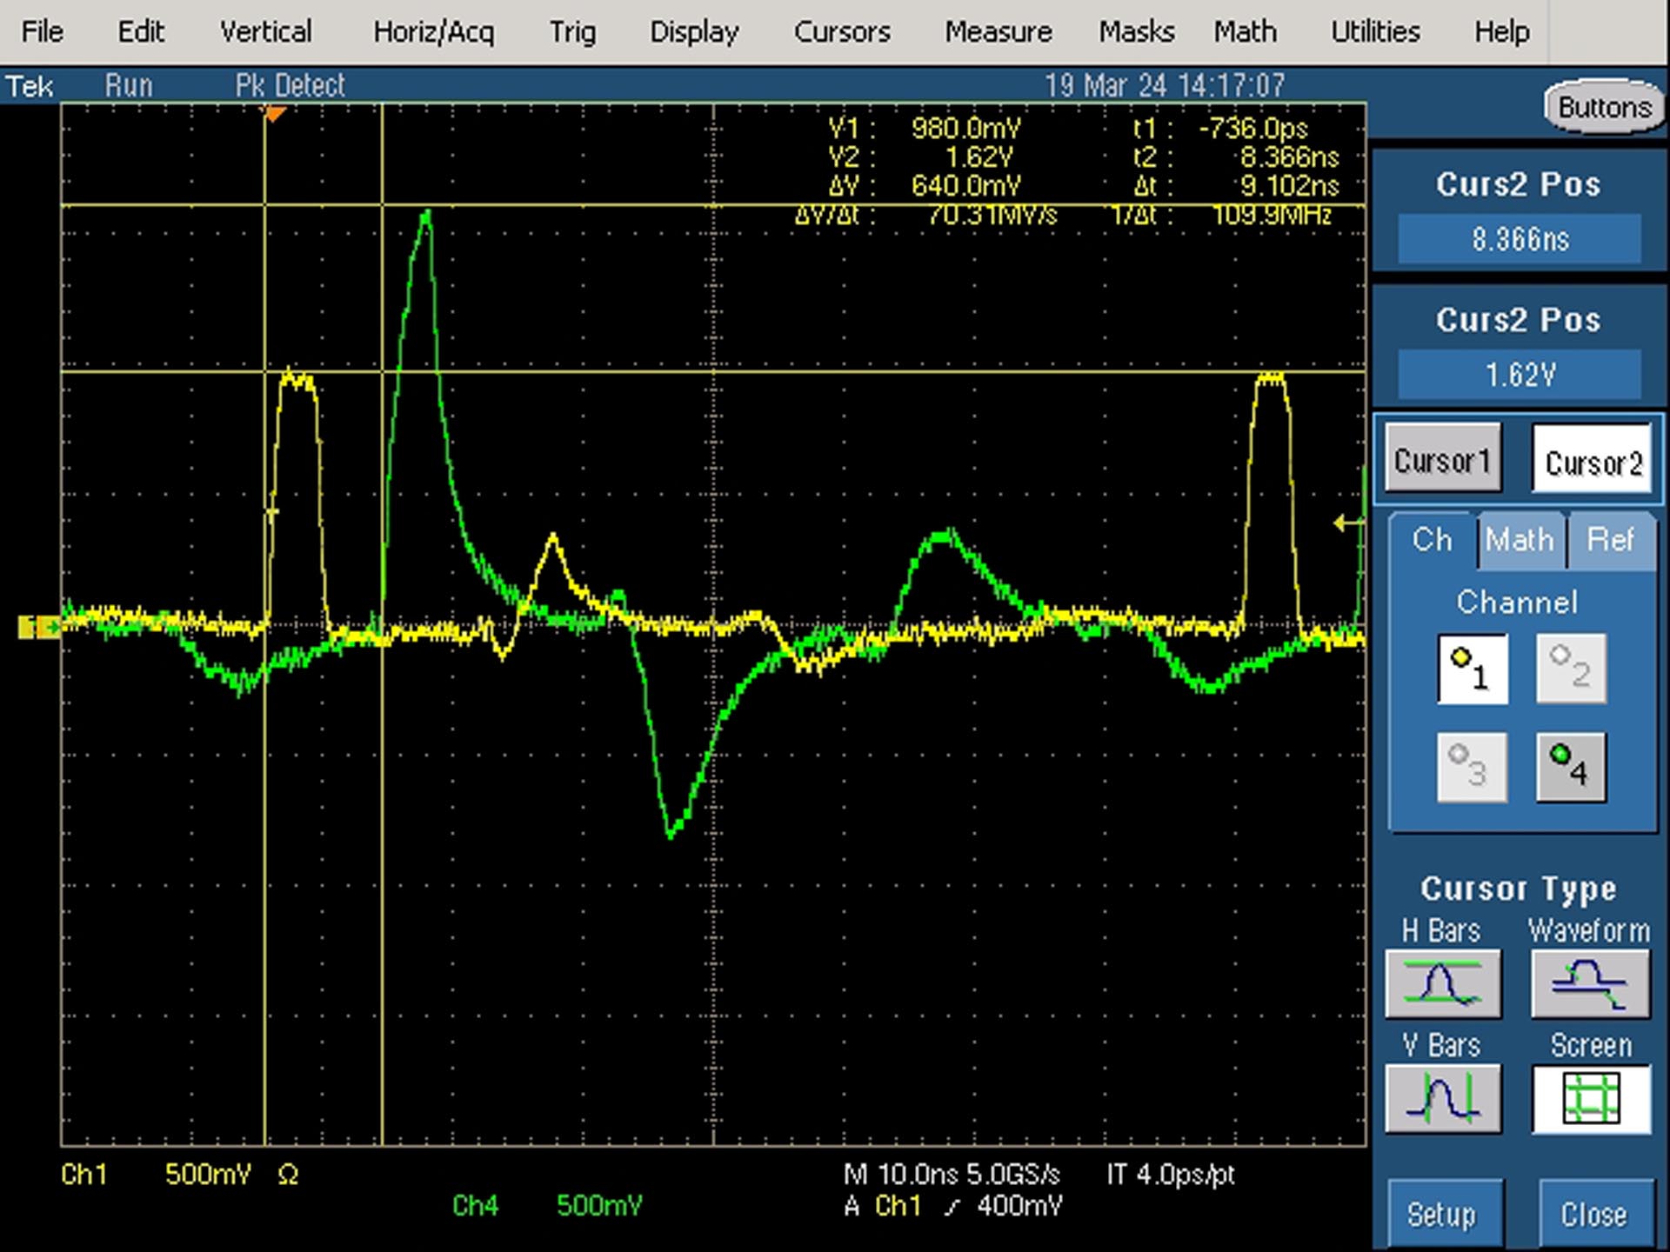Open the Vertical menu
1670x1252 pixels.
(x=265, y=32)
